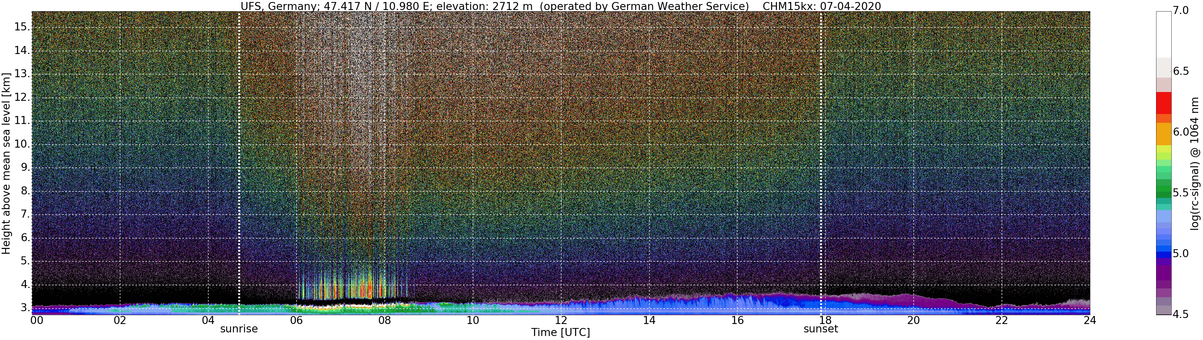This screenshot has width=1203, height=340.
Task: Click the 5.0 colorbar tick label
Action: [x=1180, y=254]
